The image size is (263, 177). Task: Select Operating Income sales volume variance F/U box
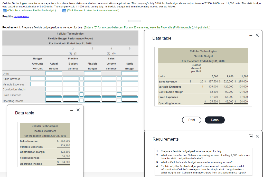coord(119,101)
